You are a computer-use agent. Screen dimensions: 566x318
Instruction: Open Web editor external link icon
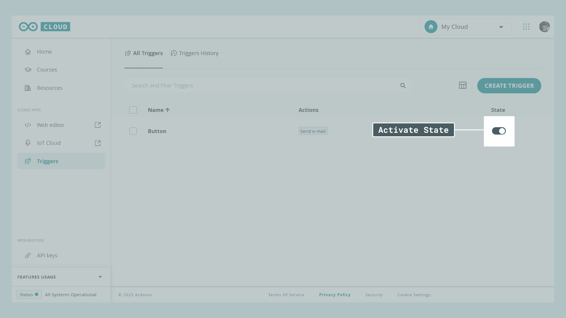pos(98,125)
